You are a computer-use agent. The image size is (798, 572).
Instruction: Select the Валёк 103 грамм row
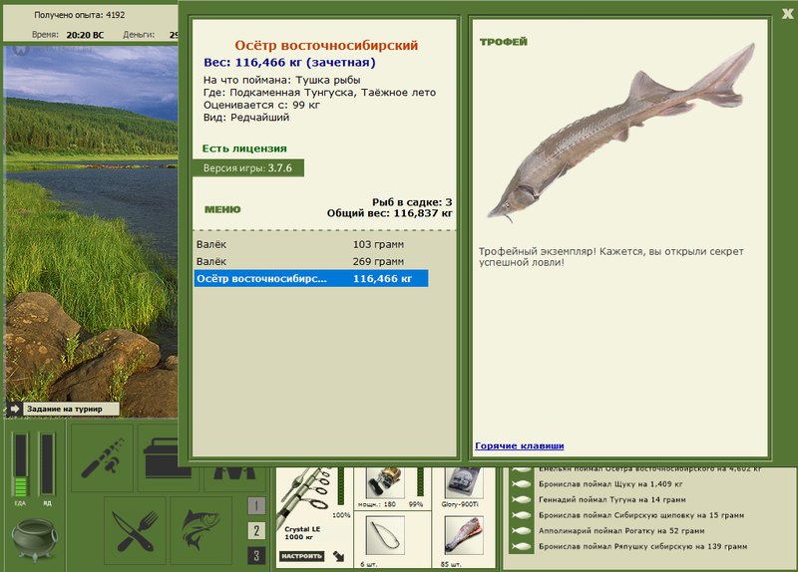(x=310, y=244)
